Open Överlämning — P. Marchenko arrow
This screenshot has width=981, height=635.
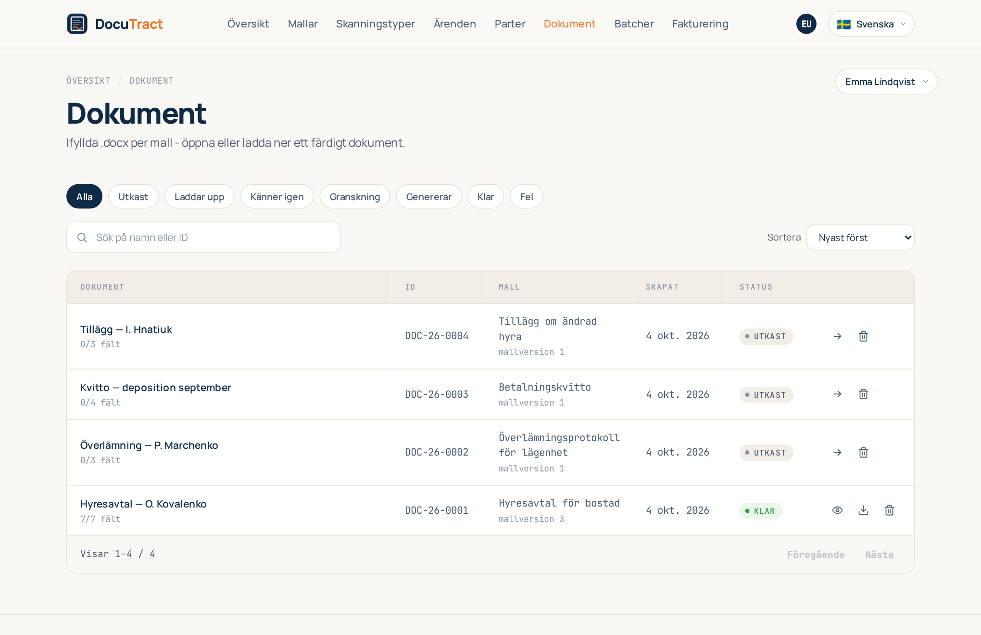coord(837,453)
